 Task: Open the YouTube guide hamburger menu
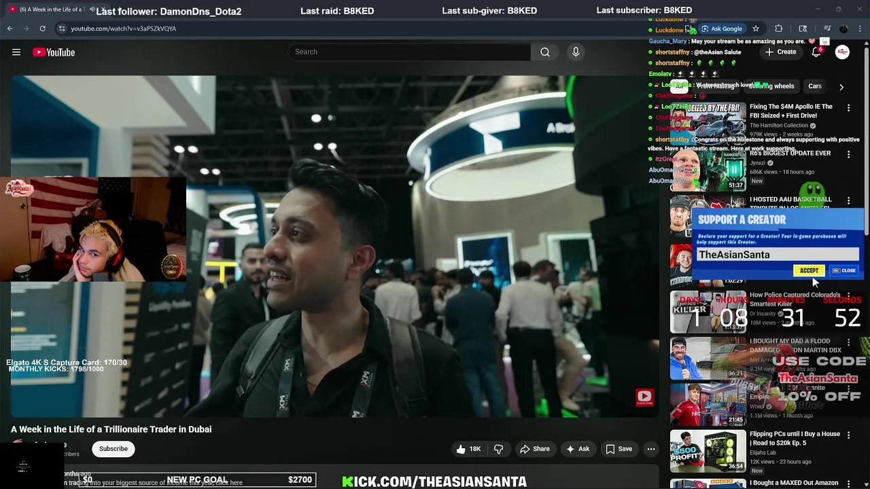[x=16, y=52]
